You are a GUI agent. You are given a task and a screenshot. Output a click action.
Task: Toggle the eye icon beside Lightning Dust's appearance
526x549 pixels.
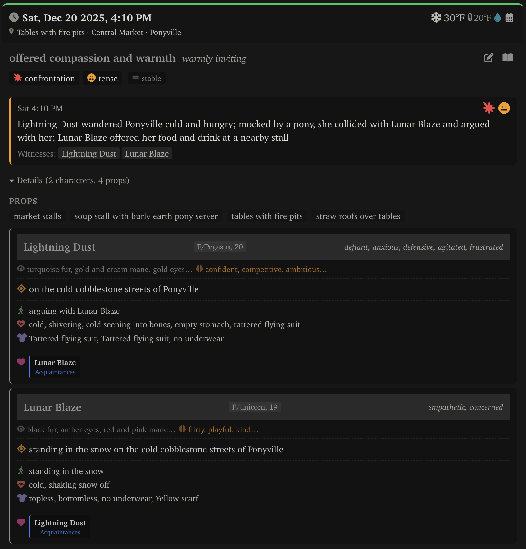click(x=21, y=269)
